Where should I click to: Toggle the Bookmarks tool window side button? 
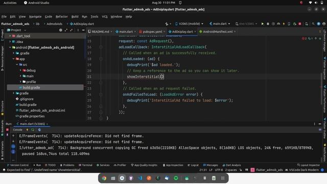click(x=2, y=128)
